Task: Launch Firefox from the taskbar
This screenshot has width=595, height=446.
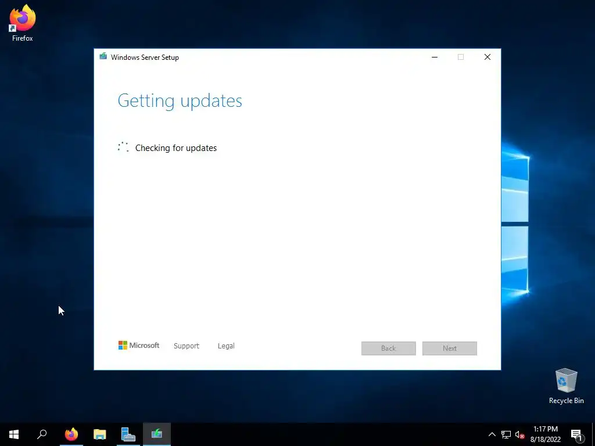Action: pyautogui.click(x=71, y=434)
